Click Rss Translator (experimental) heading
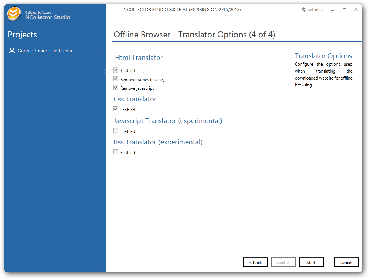Screen dimensions: 369x279 tap(158, 142)
